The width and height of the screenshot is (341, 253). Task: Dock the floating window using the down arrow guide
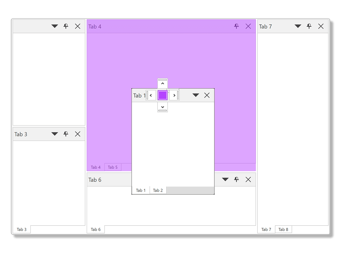[162, 107]
